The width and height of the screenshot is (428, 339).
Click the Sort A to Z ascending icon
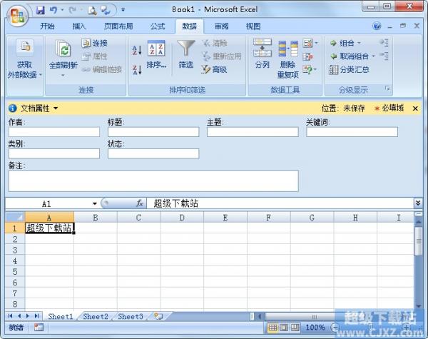[137, 50]
